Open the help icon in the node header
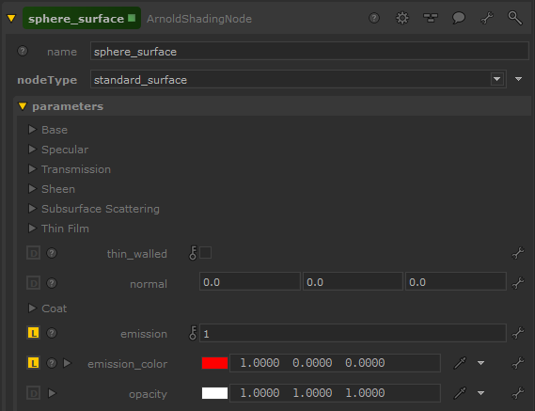Viewport: 535px width, 411px height. pyautogui.click(x=374, y=18)
